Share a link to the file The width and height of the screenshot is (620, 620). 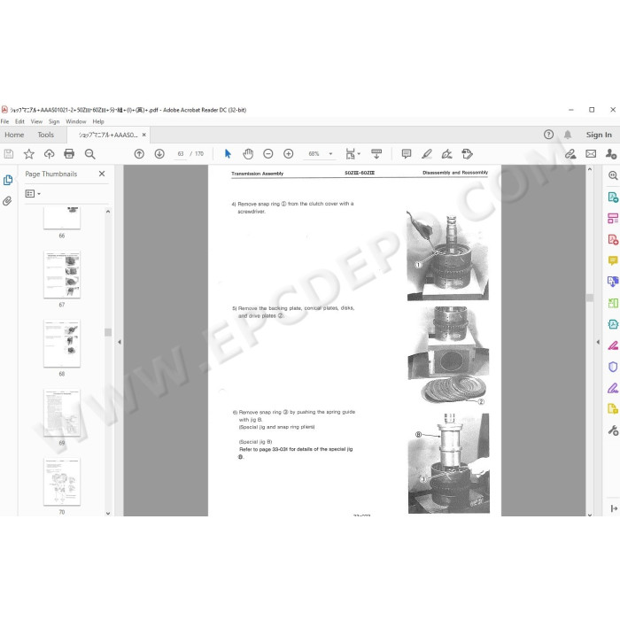[x=570, y=154]
